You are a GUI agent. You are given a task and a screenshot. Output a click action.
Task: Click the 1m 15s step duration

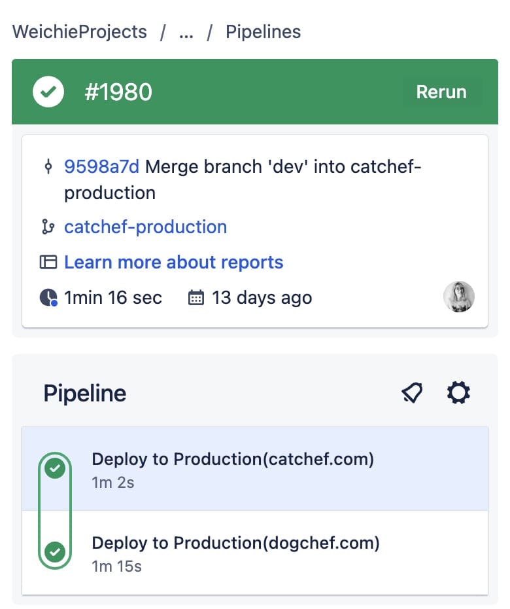coord(117,566)
